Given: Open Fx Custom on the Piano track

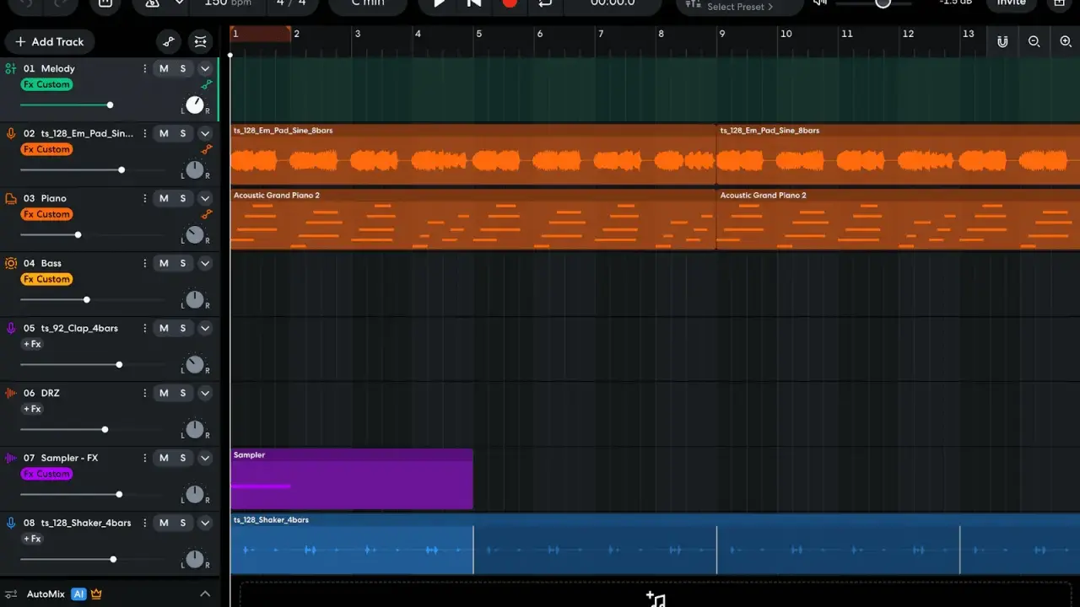Looking at the screenshot, I should coord(46,214).
